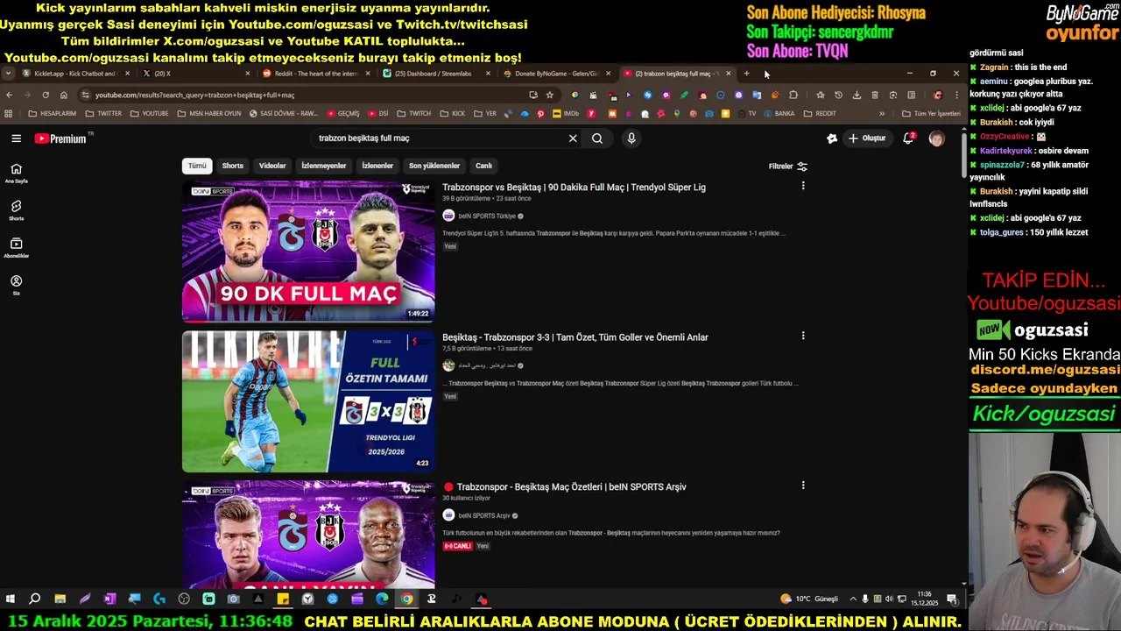Open Shorts in the left sidebar
This screenshot has height=631, width=1121.
pos(16,210)
